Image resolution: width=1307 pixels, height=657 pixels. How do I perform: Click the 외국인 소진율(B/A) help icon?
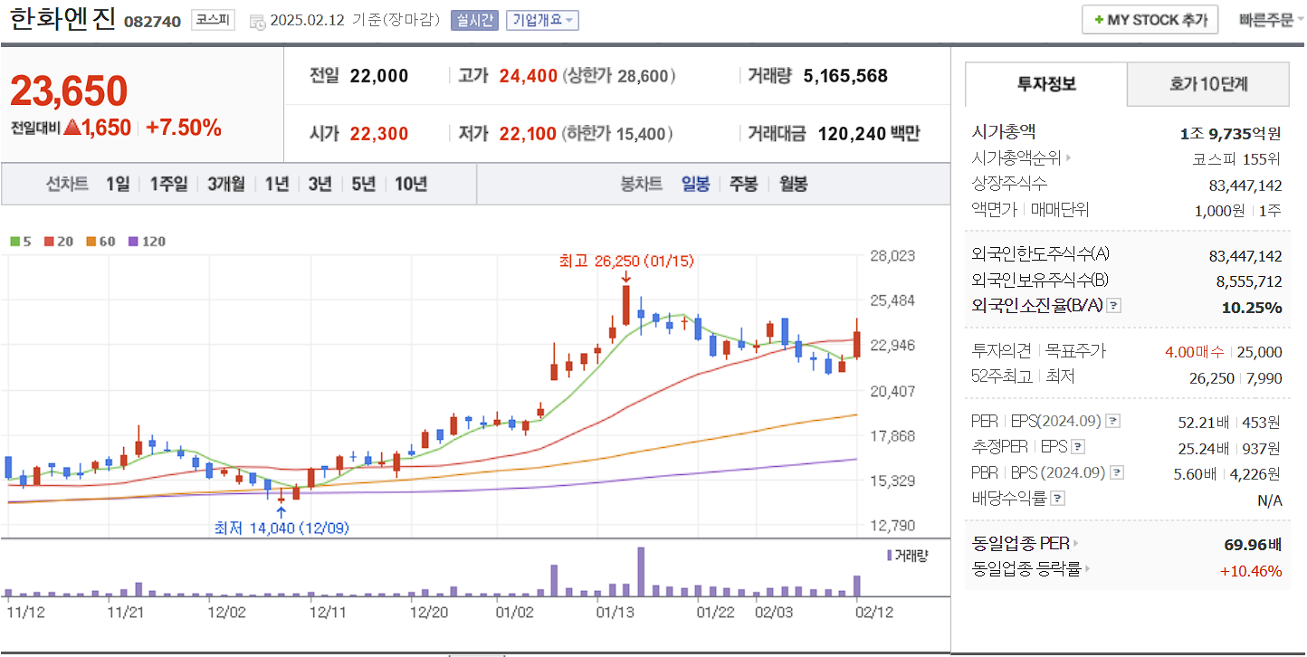click(1113, 308)
